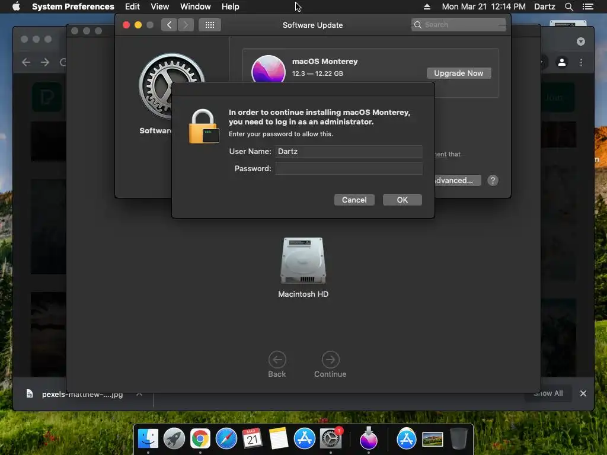
Task: Open Chrome three-dot menu
Action: [581, 62]
